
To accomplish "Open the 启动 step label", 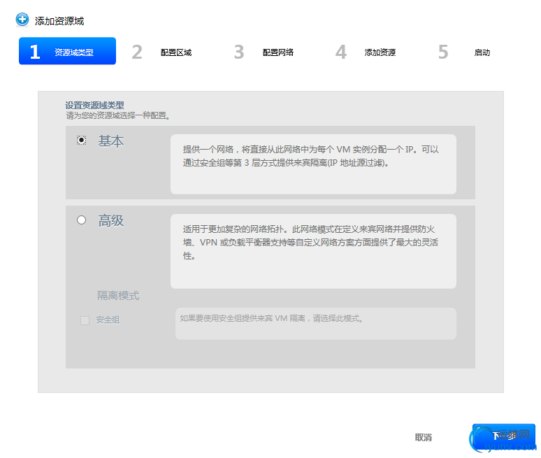I will click(x=482, y=52).
